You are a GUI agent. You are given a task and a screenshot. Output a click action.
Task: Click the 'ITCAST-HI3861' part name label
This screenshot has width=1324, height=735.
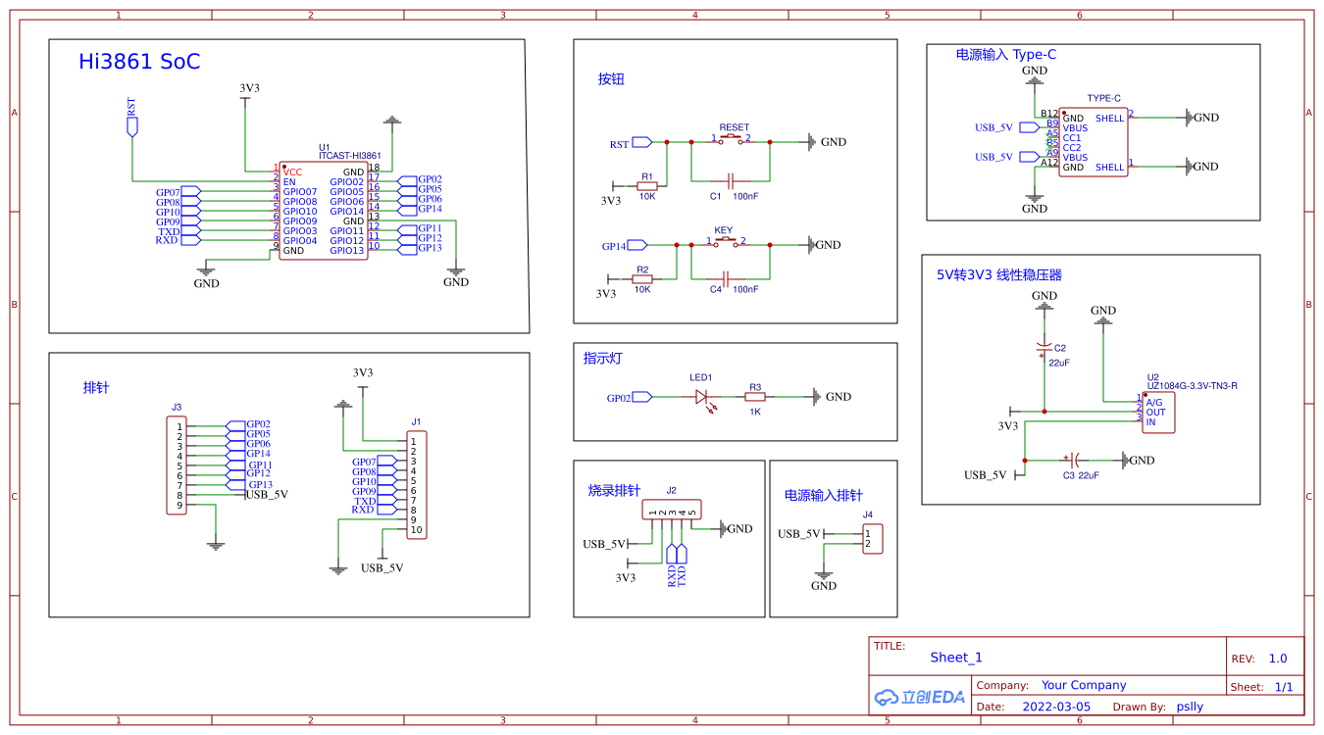click(x=350, y=156)
